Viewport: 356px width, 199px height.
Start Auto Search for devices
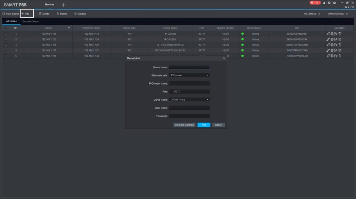11,13
